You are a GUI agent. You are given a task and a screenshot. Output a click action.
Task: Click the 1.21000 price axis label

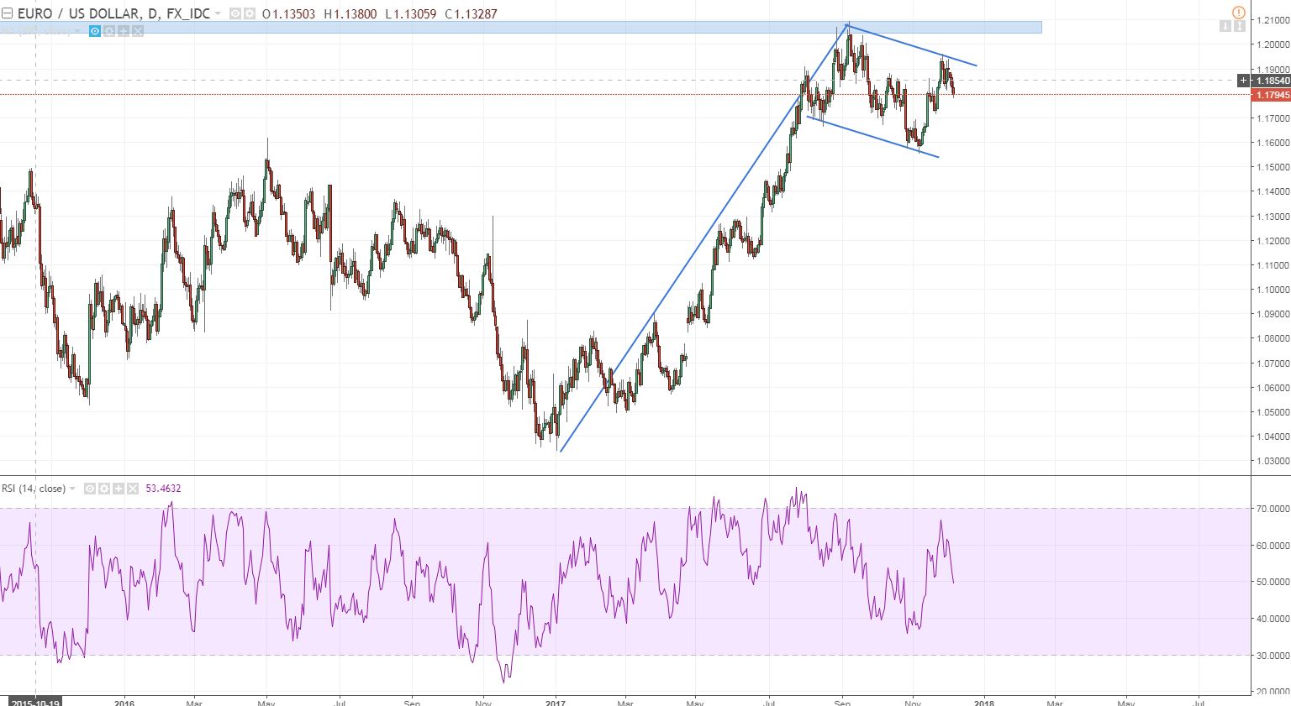(x=1273, y=20)
